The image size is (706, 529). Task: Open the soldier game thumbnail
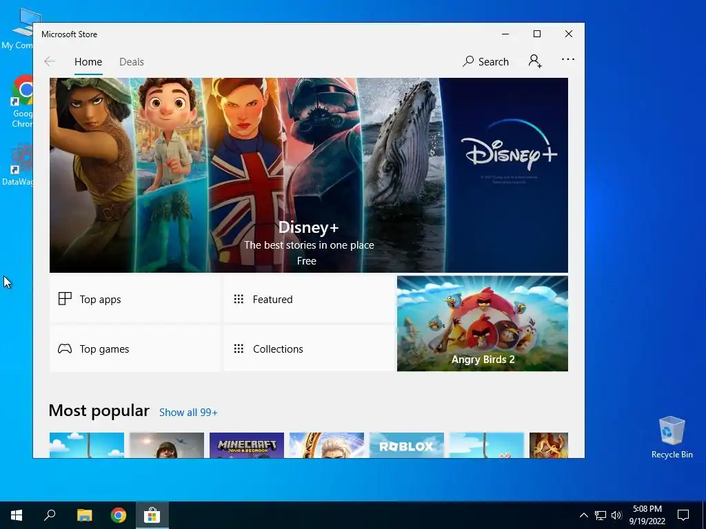click(167, 446)
